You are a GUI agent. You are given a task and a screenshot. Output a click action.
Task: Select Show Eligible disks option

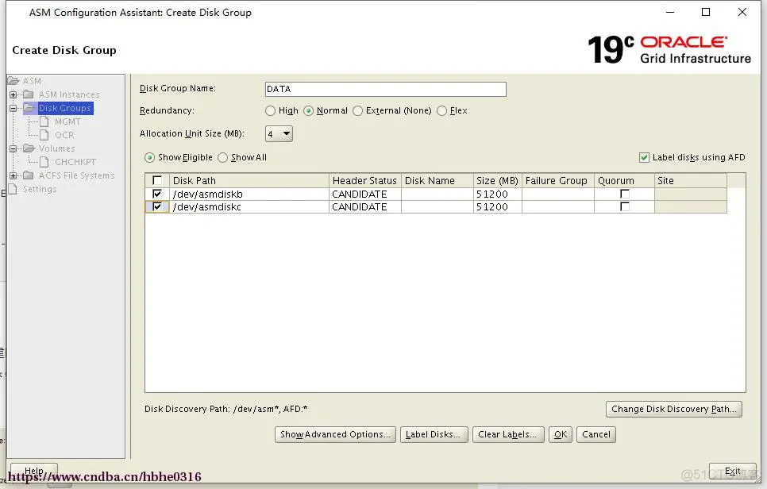point(150,157)
